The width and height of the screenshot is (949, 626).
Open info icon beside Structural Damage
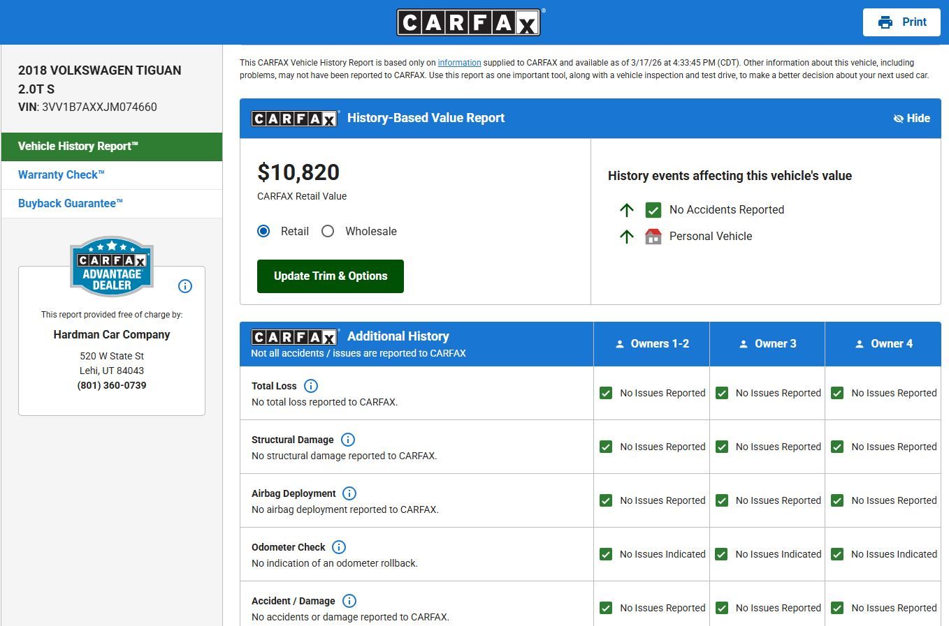[x=348, y=440]
